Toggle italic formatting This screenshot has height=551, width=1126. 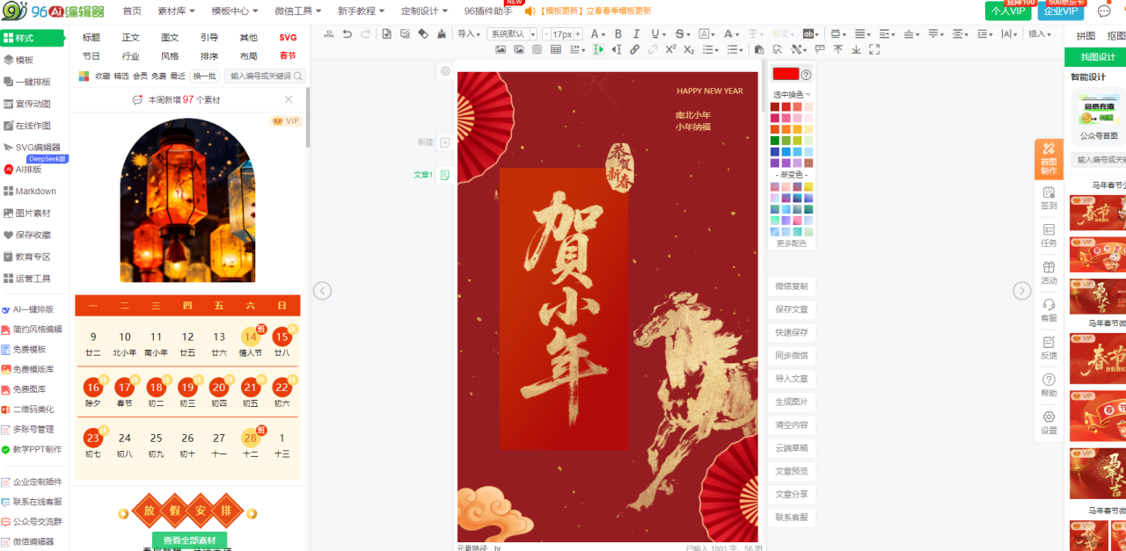pyautogui.click(x=635, y=34)
